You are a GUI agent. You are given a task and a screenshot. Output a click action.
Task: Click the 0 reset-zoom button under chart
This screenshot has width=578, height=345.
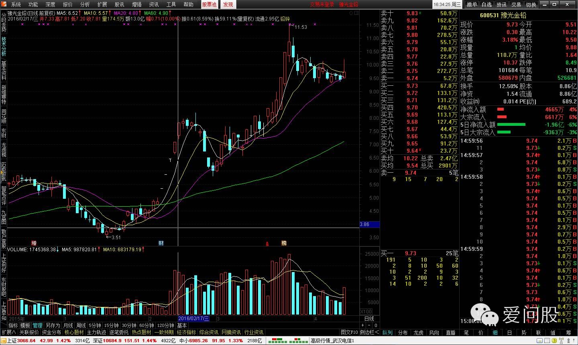pos(376,325)
